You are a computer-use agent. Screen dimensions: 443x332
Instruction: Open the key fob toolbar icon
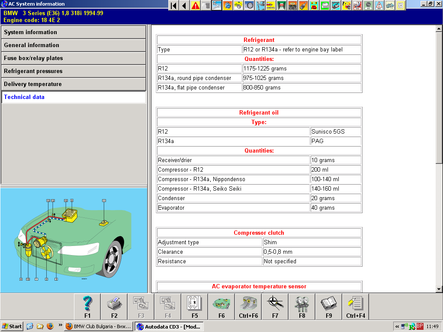click(303, 5)
